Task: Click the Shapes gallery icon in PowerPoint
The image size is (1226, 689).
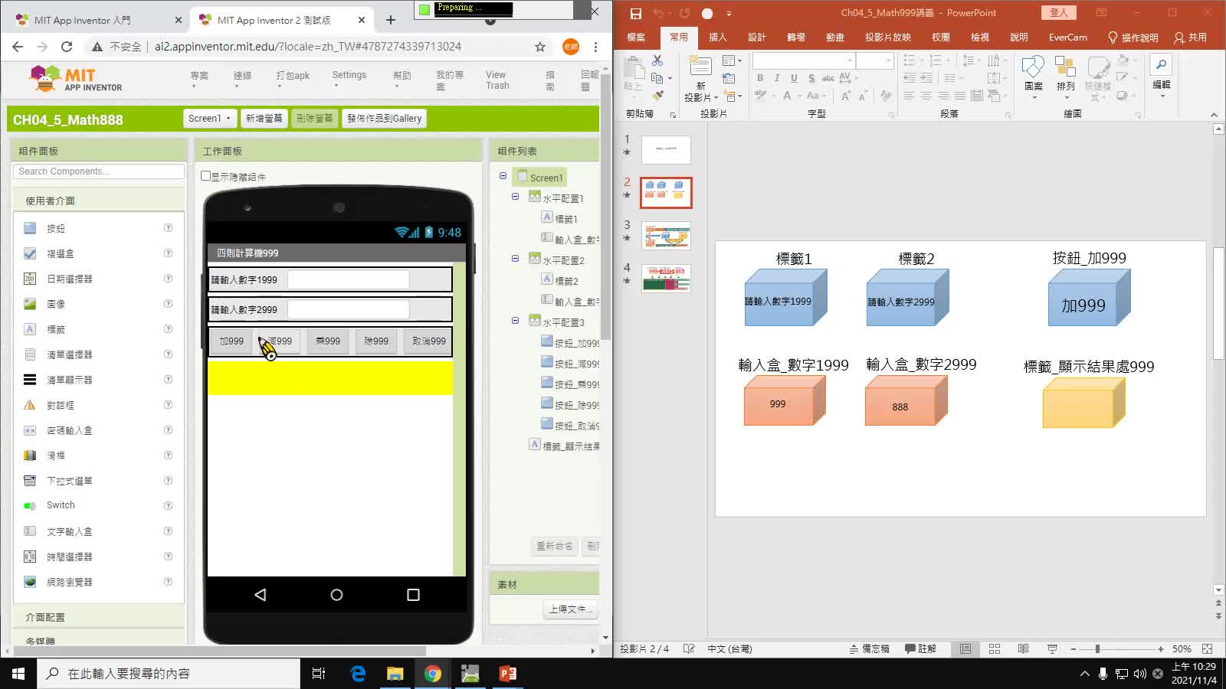Action: tap(1033, 67)
